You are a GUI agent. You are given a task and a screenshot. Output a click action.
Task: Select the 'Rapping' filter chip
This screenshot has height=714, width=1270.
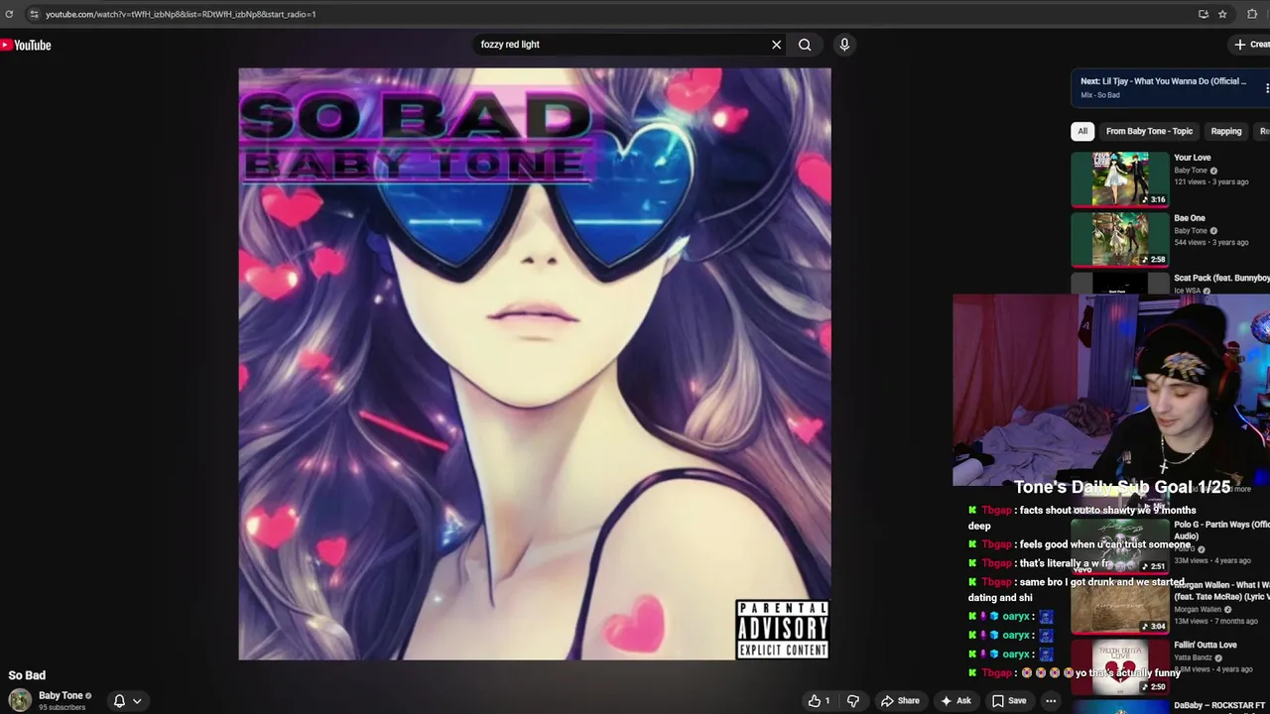click(x=1225, y=131)
